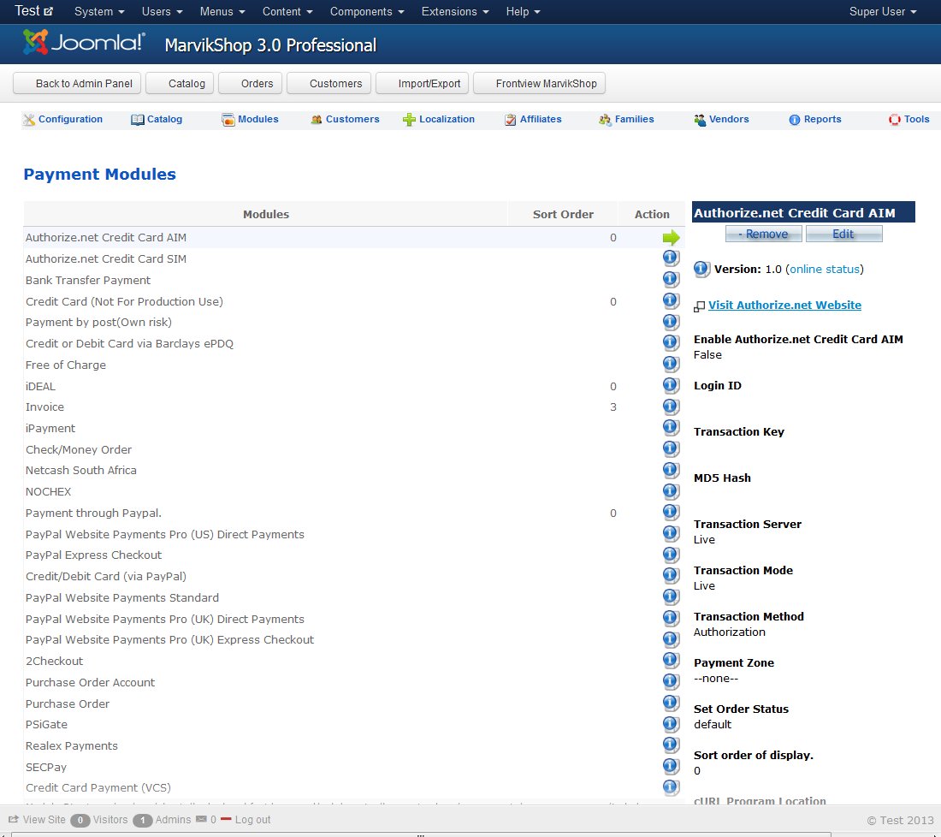The image size is (941, 837).
Task: Click info icon for Invoice row
Action: (671, 407)
